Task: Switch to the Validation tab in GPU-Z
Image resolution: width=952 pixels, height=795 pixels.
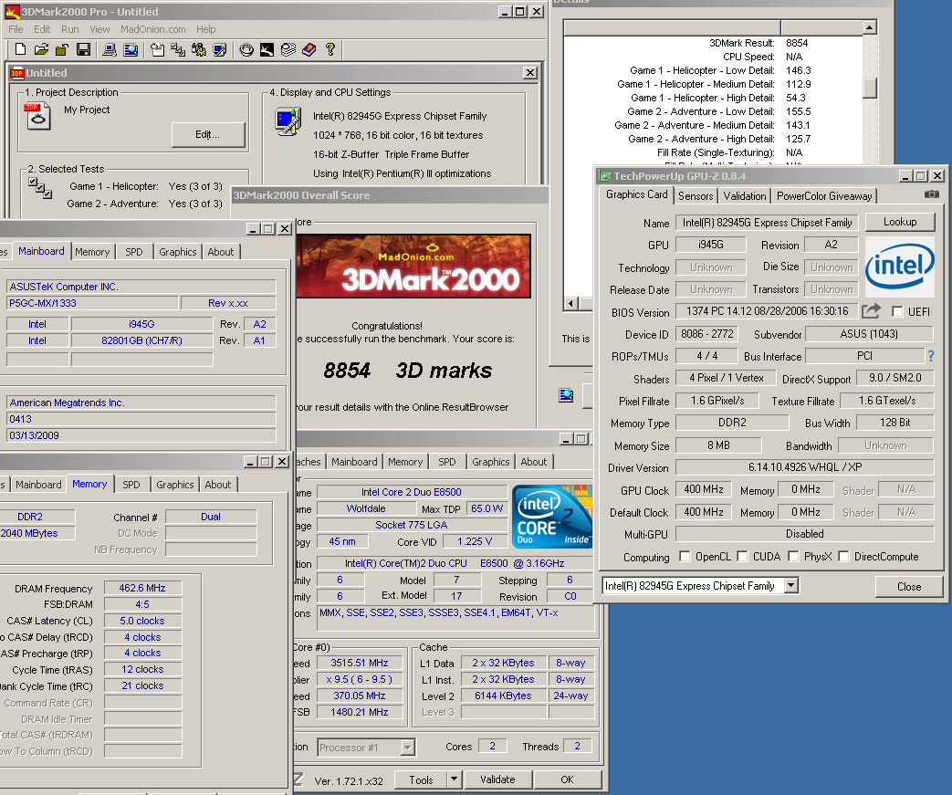Action: (x=745, y=195)
